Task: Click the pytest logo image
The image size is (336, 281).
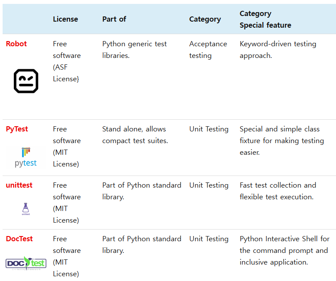Action: (x=26, y=158)
